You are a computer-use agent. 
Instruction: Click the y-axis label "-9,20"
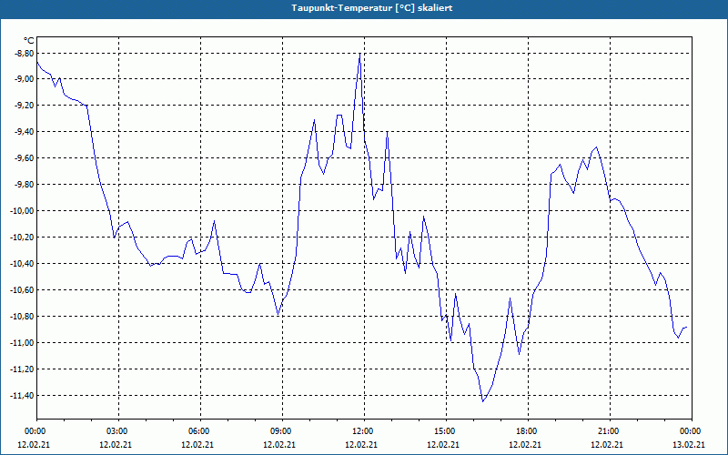25,106
